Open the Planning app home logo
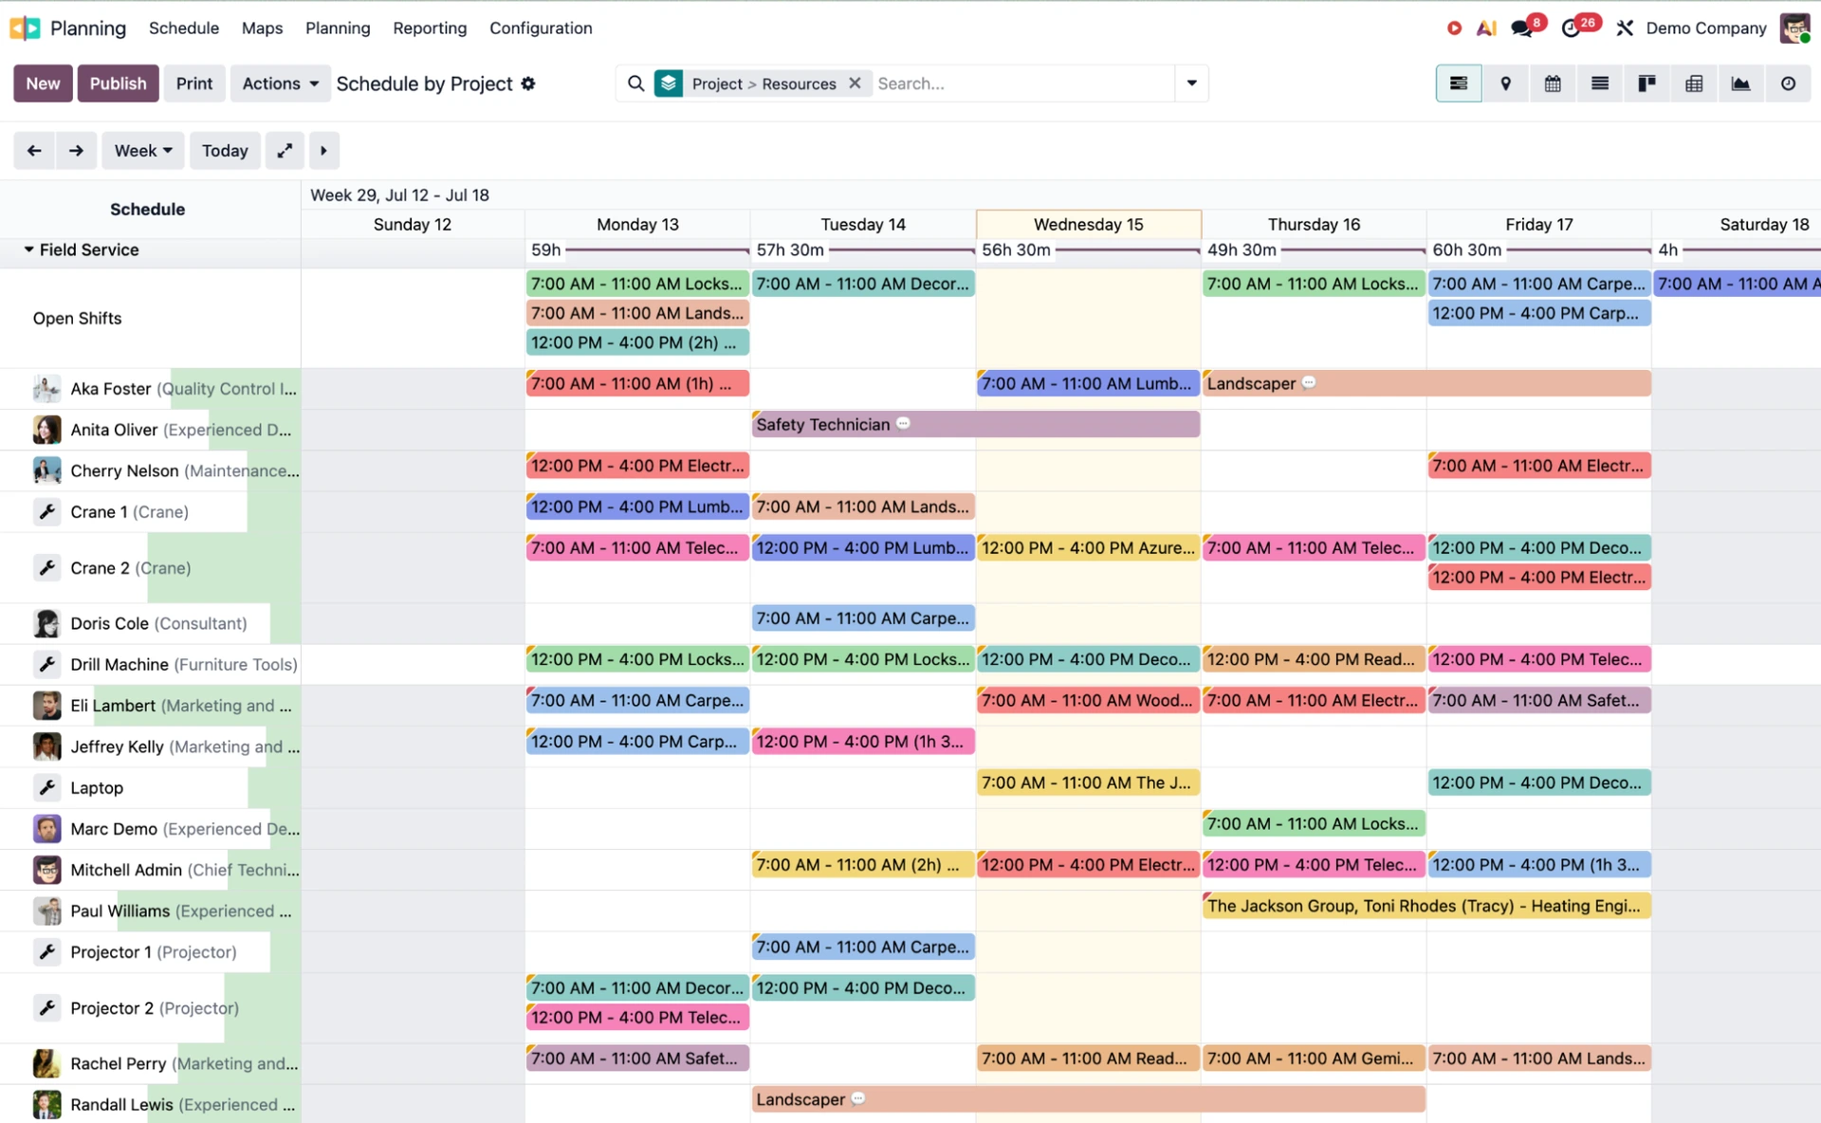 (x=26, y=28)
